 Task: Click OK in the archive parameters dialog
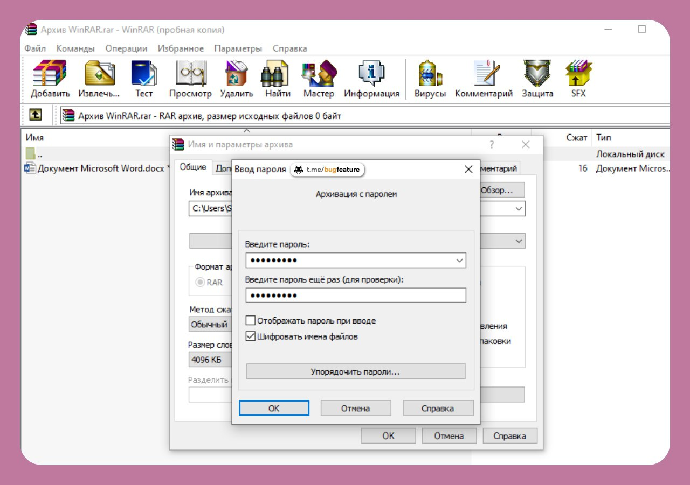click(388, 436)
